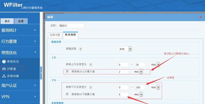Click help icon next to 限制下行总带宽为
The width and height of the screenshot is (205, 104).
pos(90,87)
